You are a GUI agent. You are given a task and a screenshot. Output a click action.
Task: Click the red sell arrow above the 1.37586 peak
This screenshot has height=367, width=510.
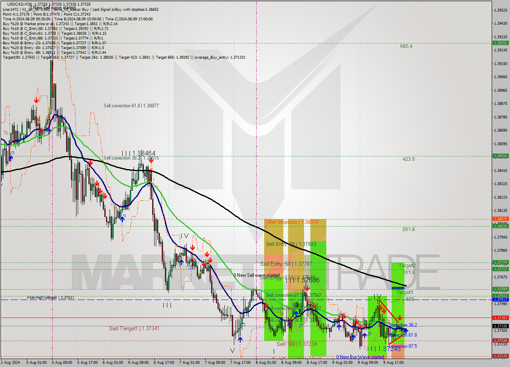pyautogui.click(x=307, y=288)
